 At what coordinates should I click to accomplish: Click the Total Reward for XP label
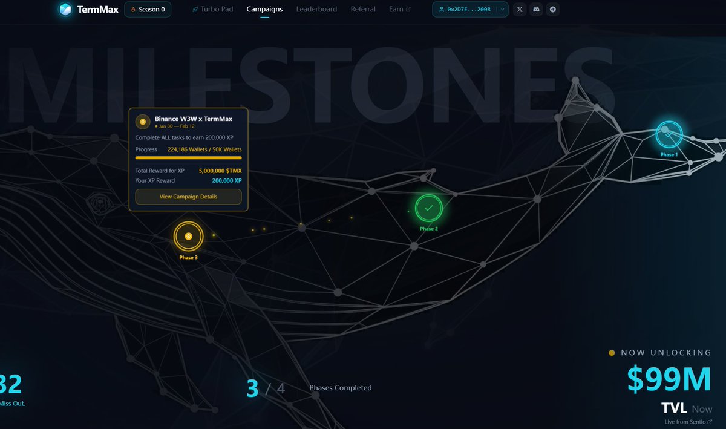[160, 171]
